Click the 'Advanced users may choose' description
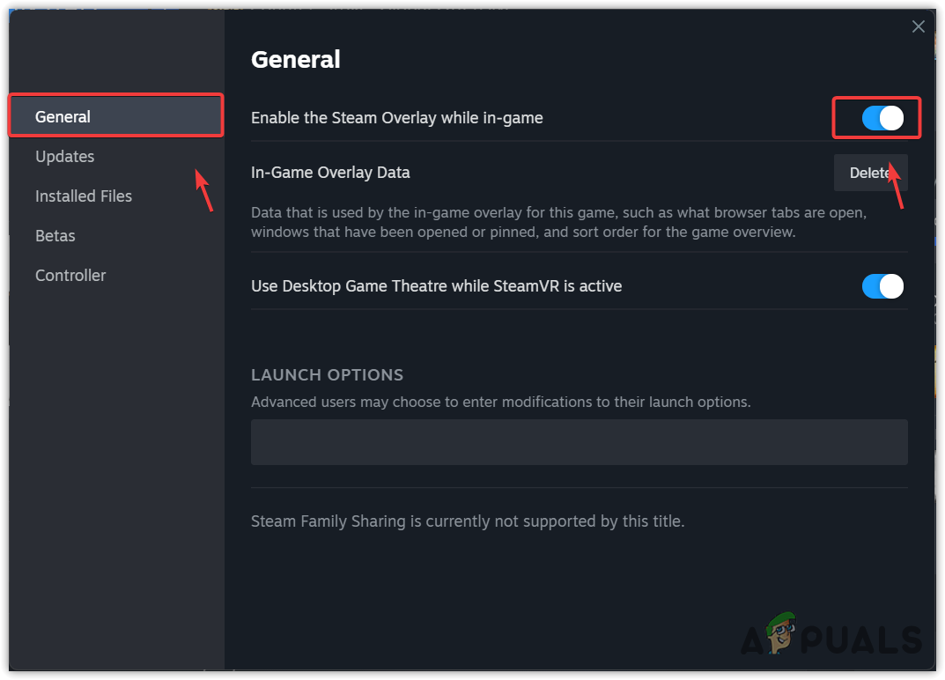 tap(500, 402)
